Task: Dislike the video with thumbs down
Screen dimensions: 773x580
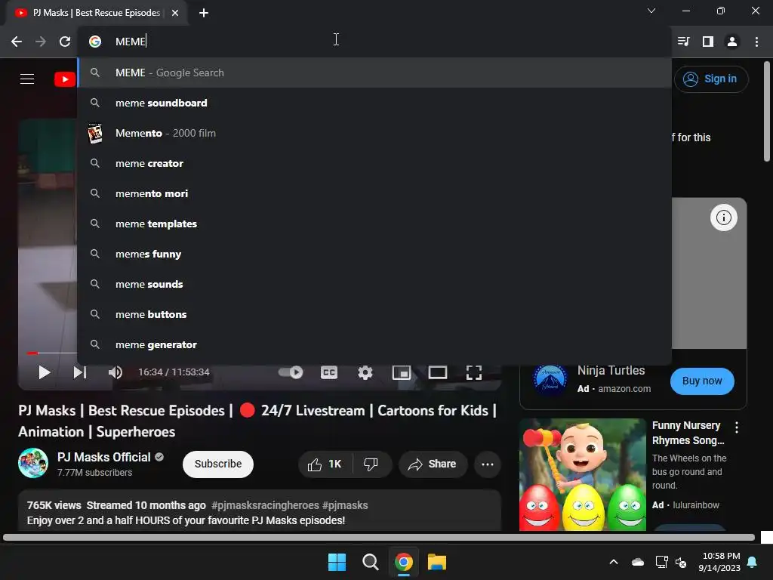Action: tap(371, 464)
